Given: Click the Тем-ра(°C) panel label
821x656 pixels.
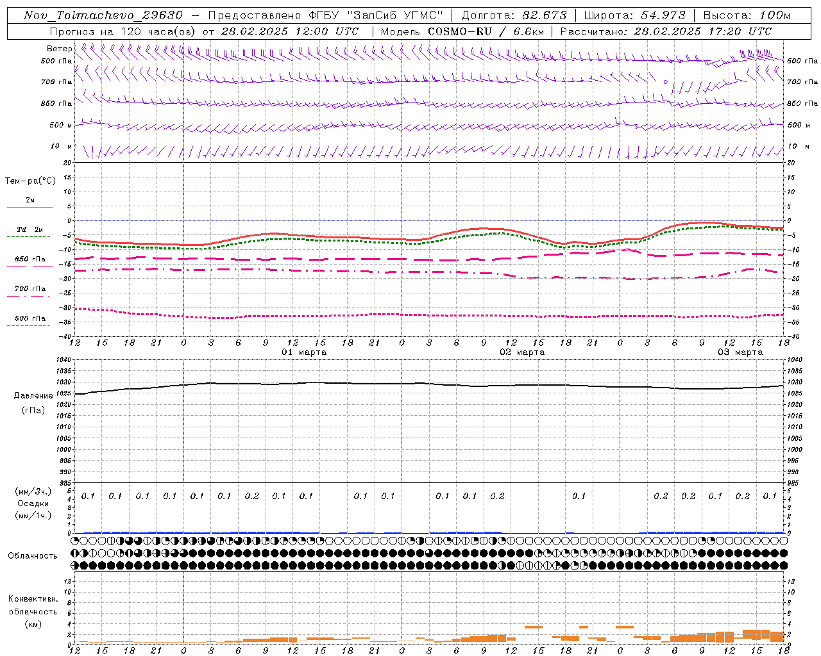Looking at the screenshot, I should [x=31, y=181].
